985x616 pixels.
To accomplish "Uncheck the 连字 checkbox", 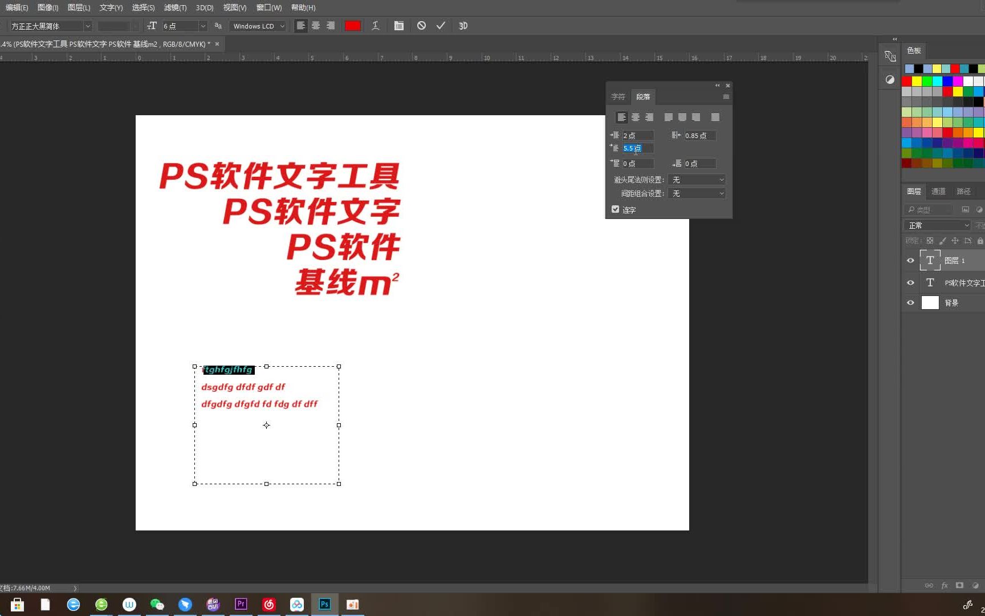I will [615, 209].
